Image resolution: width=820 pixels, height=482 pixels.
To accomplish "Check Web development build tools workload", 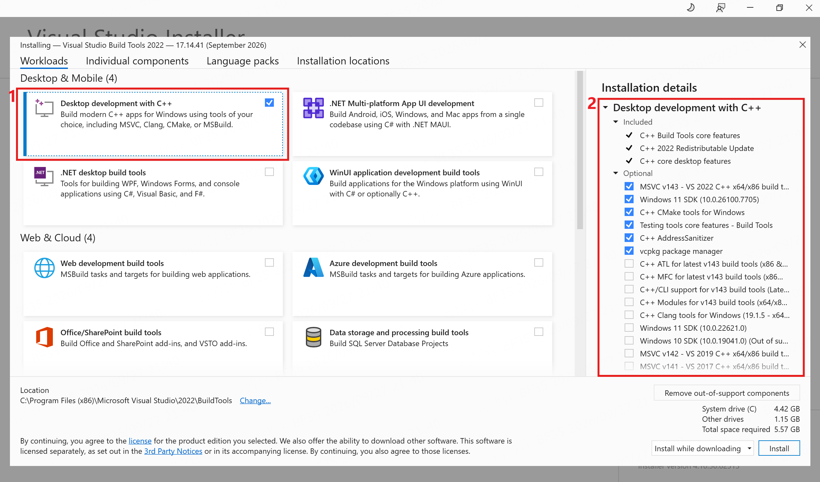I will 269,263.
